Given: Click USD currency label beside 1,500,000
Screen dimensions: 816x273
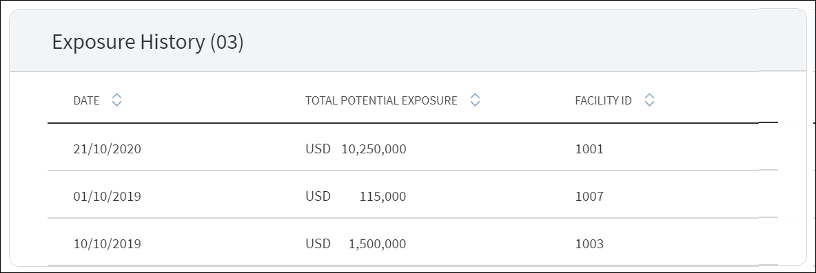Looking at the screenshot, I should point(318,243).
